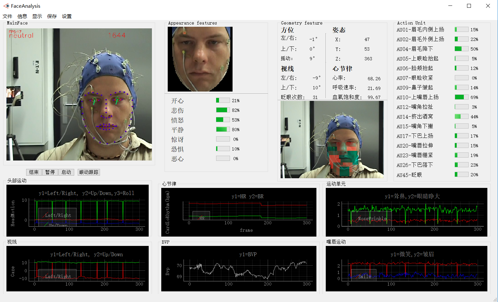
Task: Enable eye tracking via 眼动跟踪 button
Action: [x=88, y=172]
